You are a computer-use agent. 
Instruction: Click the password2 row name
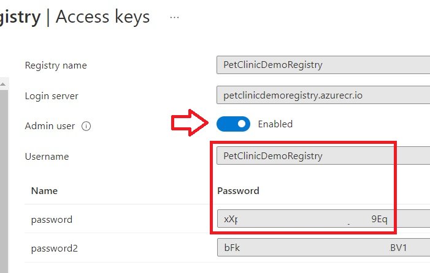[55, 249]
